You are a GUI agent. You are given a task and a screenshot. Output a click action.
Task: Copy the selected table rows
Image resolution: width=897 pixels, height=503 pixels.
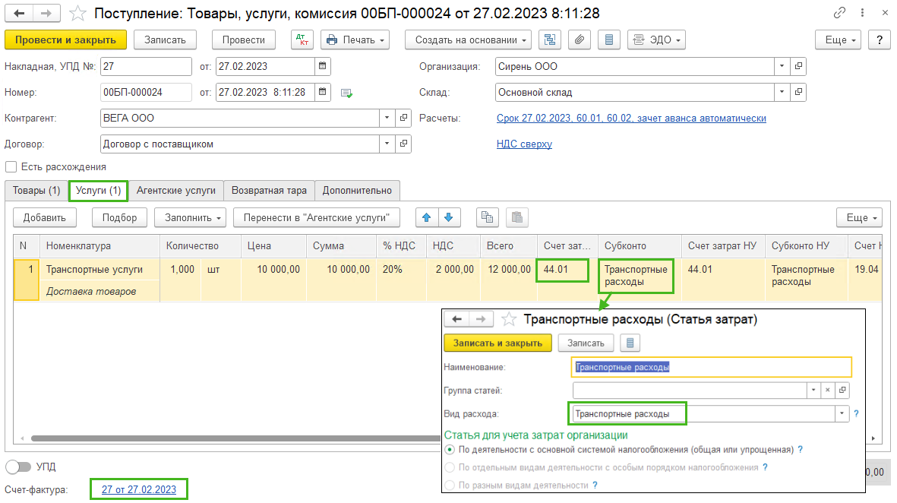(x=488, y=217)
